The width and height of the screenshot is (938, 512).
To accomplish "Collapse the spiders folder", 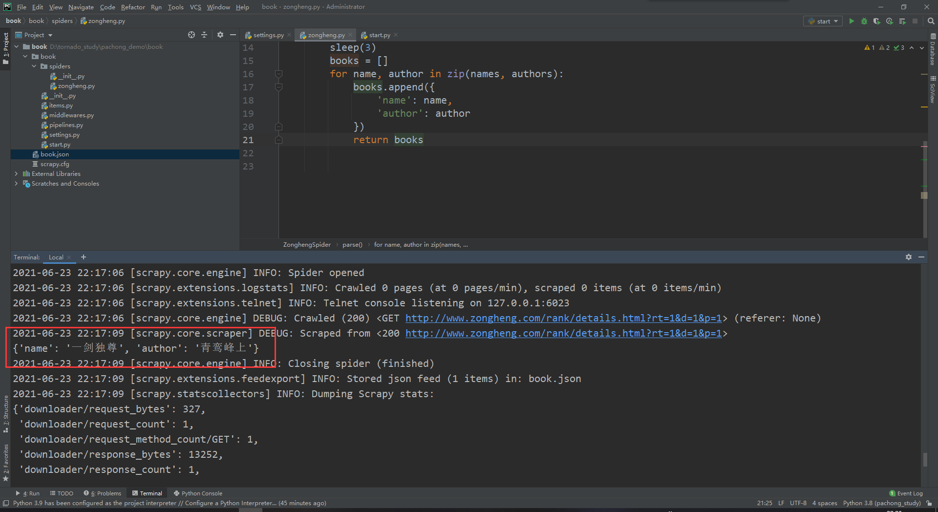I will [34, 66].
